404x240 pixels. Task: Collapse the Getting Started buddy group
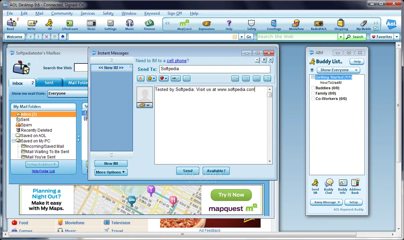(x=313, y=77)
